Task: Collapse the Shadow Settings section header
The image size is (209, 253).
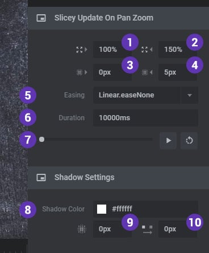Action: tap(119, 178)
